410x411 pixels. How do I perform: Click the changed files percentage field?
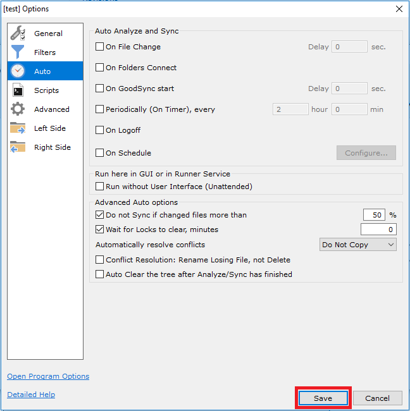coord(374,215)
